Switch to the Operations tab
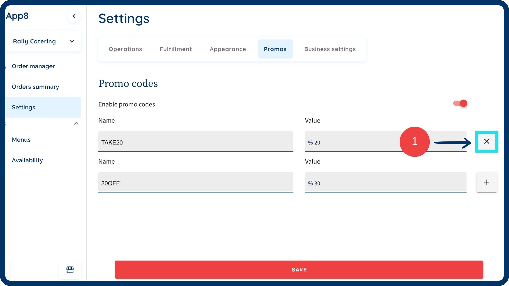509x286 pixels. pos(125,49)
